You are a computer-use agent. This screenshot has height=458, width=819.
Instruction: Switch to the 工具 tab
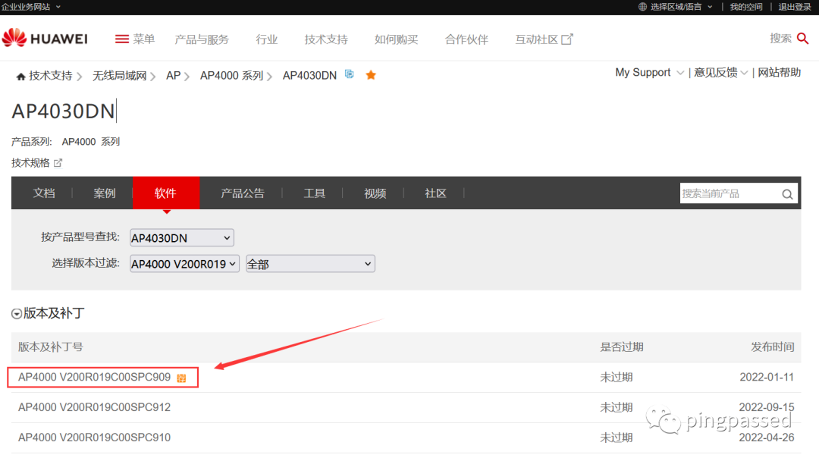pos(315,193)
